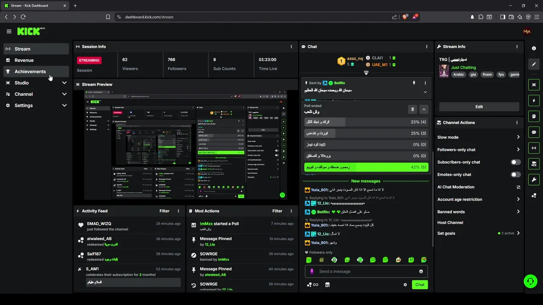Open Achievements in left sidebar

[36, 72]
